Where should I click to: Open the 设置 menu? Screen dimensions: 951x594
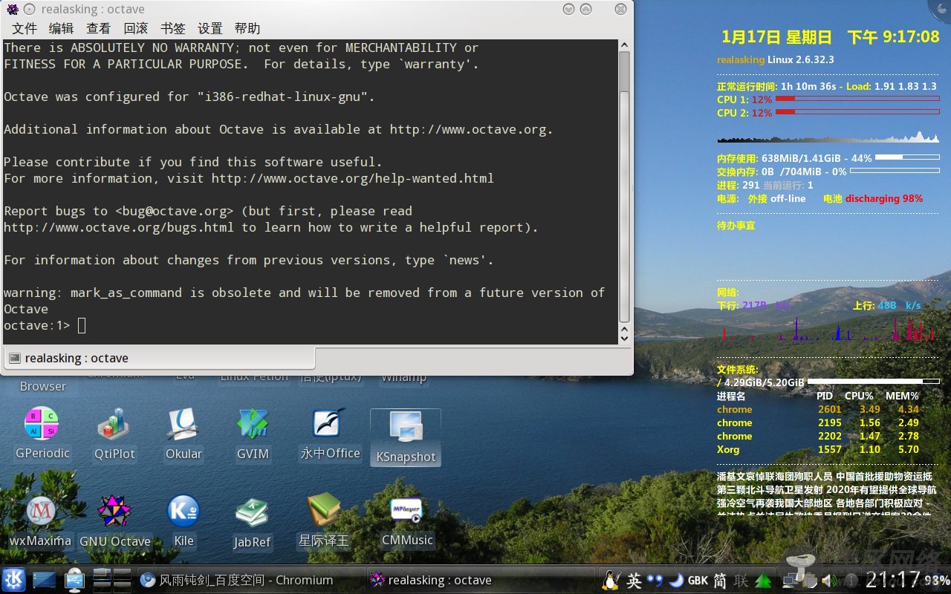(x=210, y=28)
